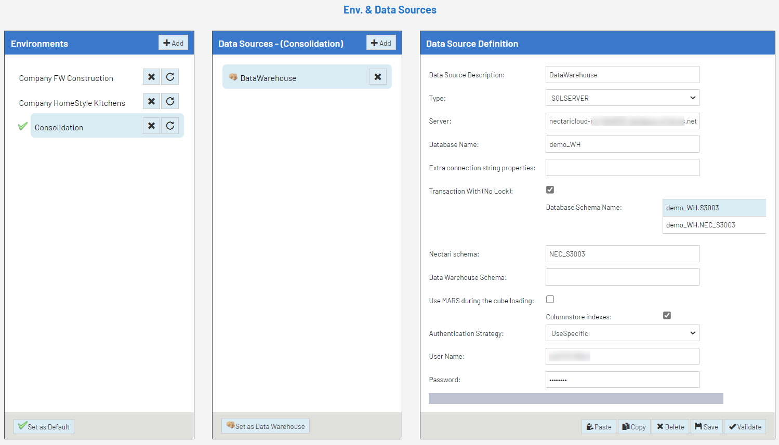Image resolution: width=779 pixels, height=445 pixels.
Task: Add a new environment
Action: tap(173, 43)
